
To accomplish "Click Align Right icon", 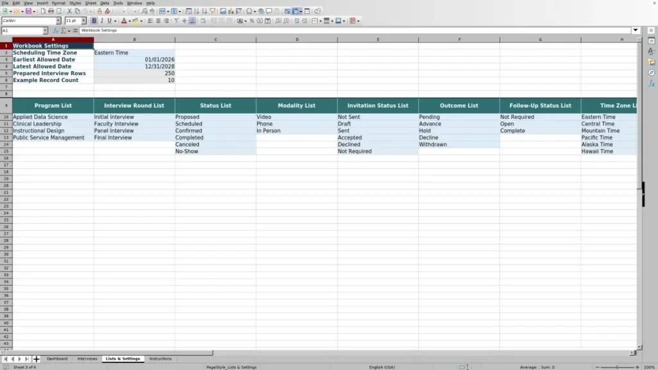I will 166,21.
